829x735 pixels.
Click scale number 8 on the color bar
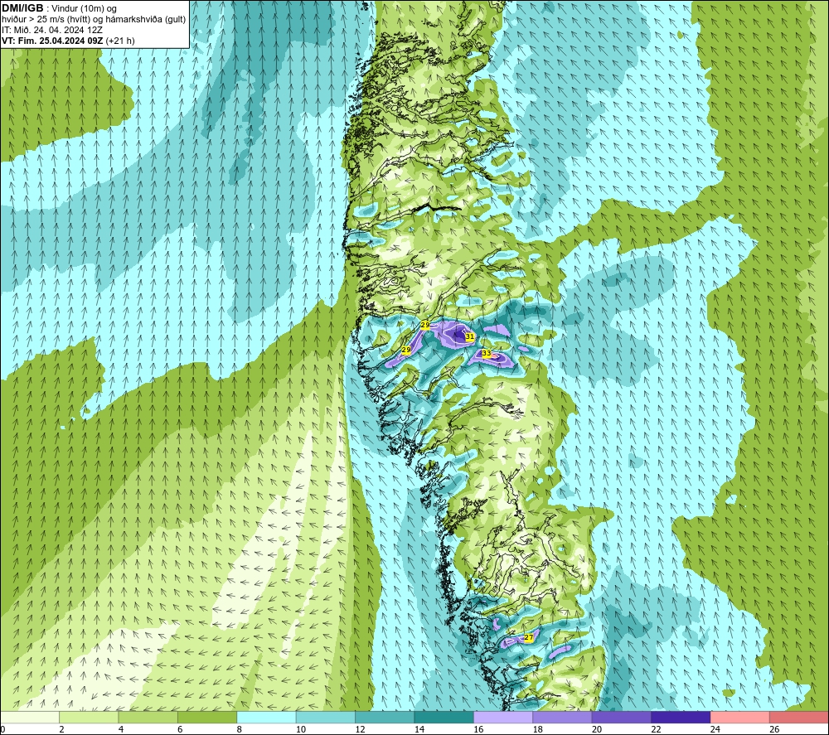(240, 729)
